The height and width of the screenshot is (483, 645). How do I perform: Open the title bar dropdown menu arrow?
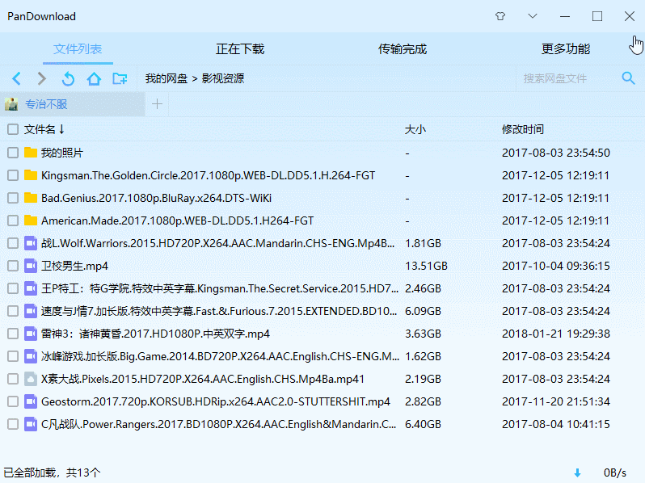click(533, 16)
